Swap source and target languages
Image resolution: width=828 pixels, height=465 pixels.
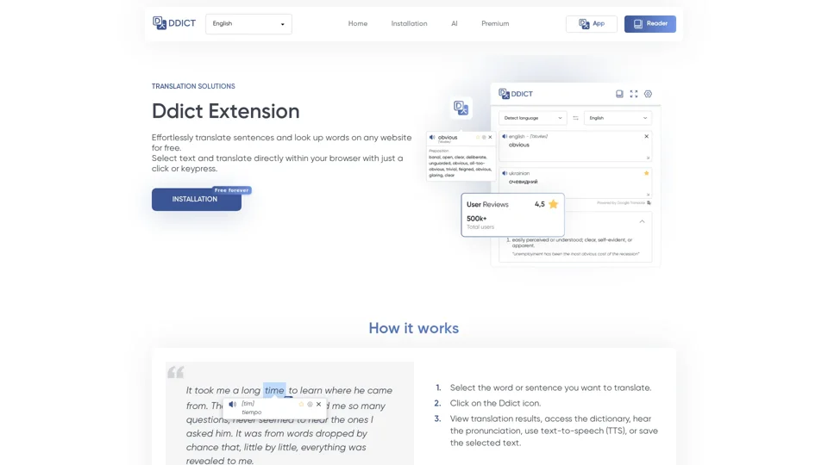[575, 118]
